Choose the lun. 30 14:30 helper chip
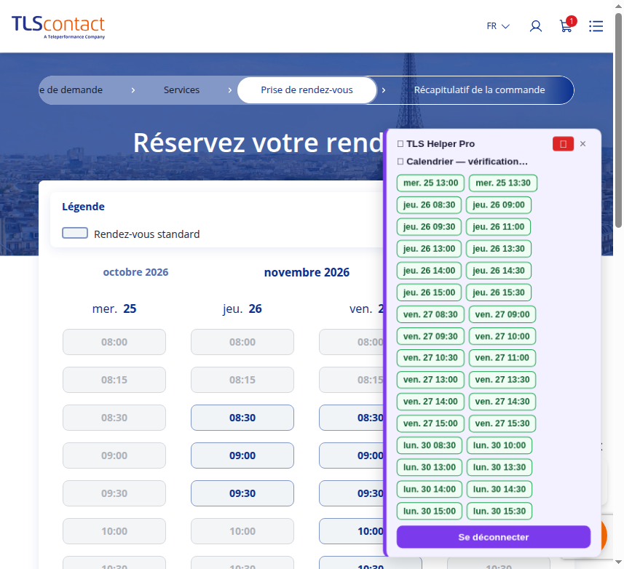 [499, 489]
